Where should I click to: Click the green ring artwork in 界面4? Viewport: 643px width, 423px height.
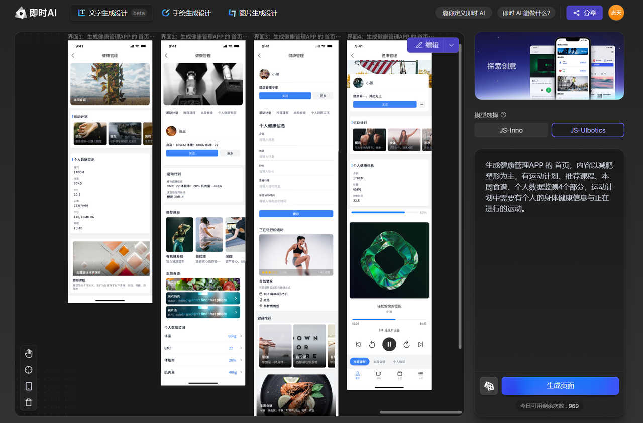389,260
